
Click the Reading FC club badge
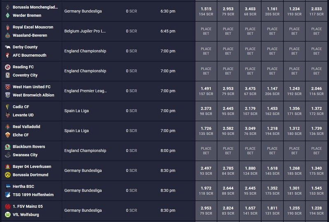coord(7,67)
